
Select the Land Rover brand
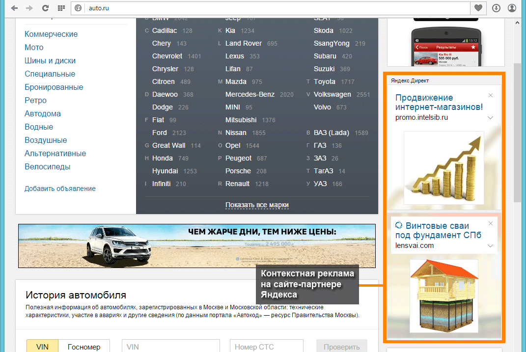click(244, 43)
